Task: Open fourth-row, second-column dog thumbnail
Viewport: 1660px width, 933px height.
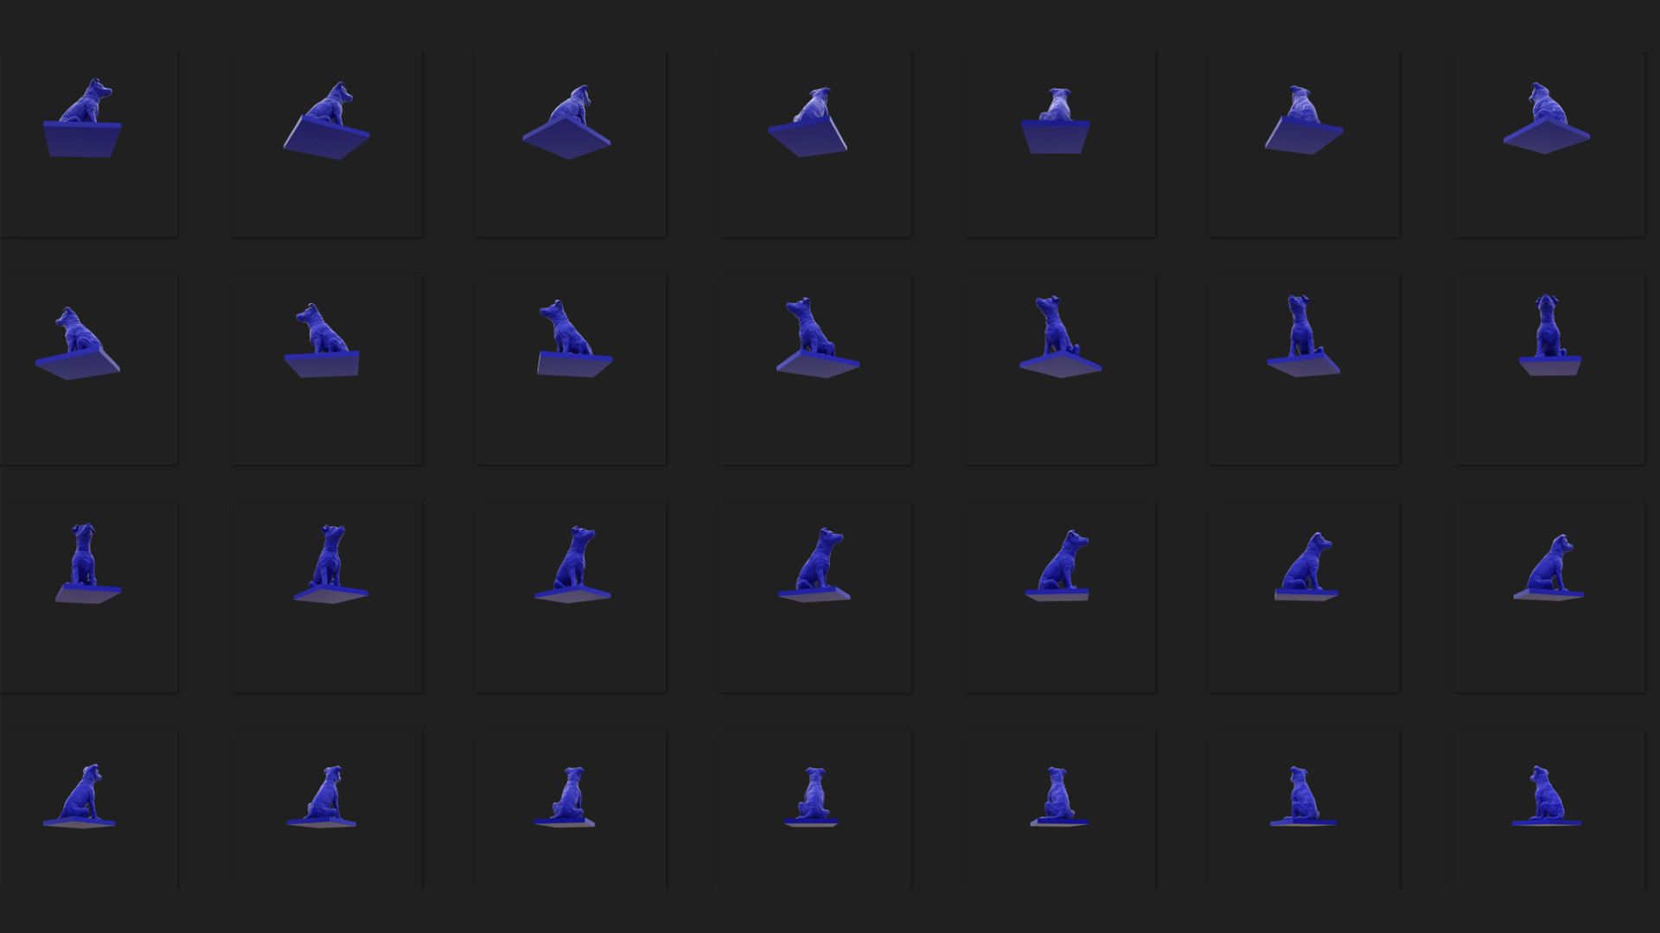Action: click(x=326, y=810)
